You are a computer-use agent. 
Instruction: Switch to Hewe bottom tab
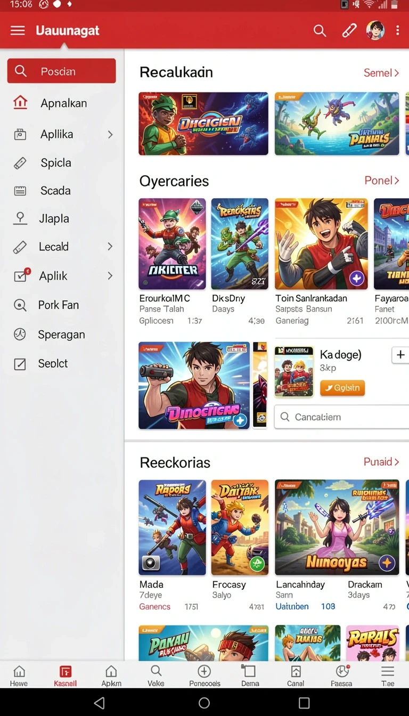click(19, 676)
